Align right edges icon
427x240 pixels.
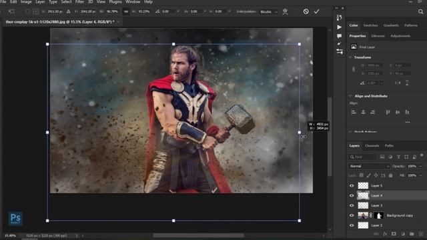[373, 112]
